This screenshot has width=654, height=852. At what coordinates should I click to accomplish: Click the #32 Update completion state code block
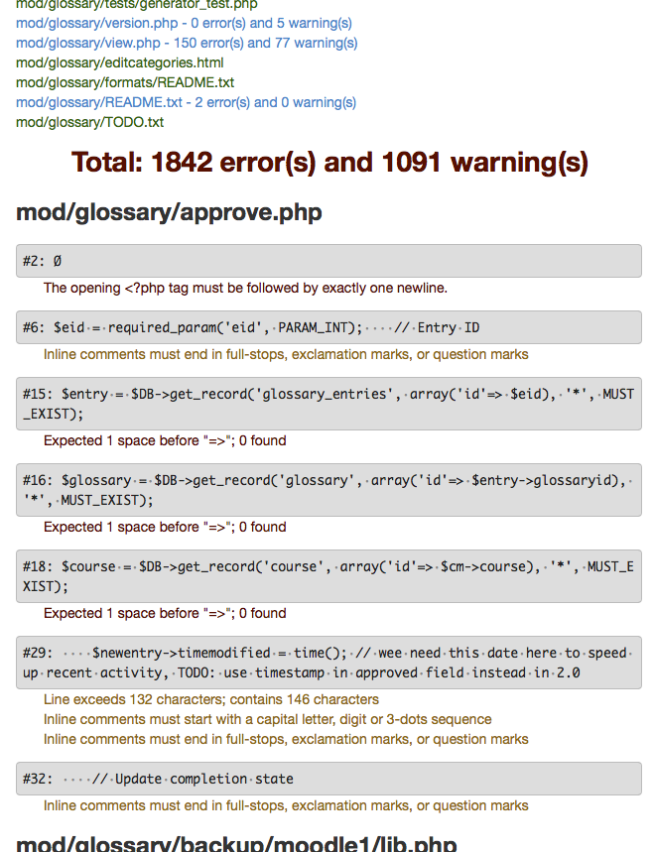328,779
